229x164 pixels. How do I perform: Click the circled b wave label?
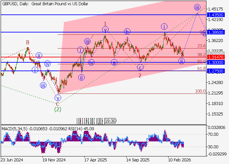point(127,32)
